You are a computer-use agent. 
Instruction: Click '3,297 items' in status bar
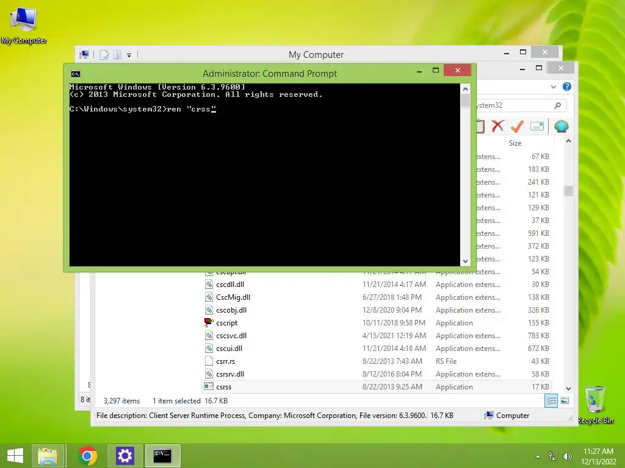click(x=121, y=401)
